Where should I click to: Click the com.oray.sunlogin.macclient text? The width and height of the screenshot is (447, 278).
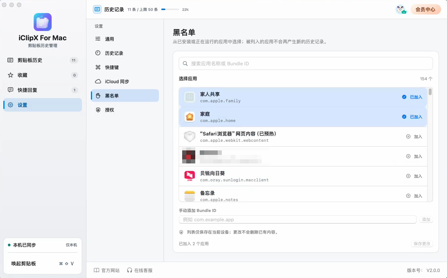234,180
